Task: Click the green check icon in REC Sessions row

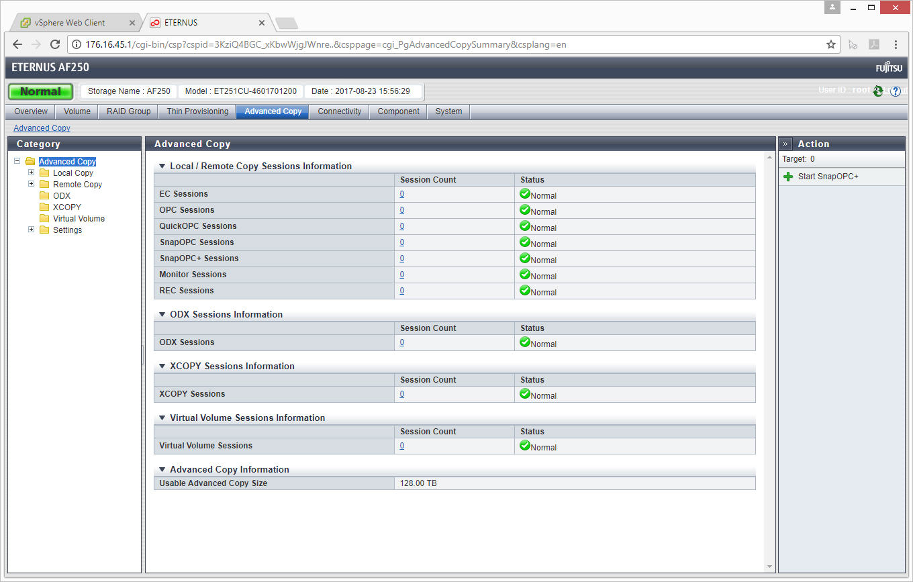Action: click(525, 290)
